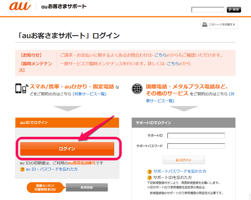Click question mark icon beside サポートパスワードを忘れた方
The height and width of the screenshot is (200, 251).
tap(149, 172)
